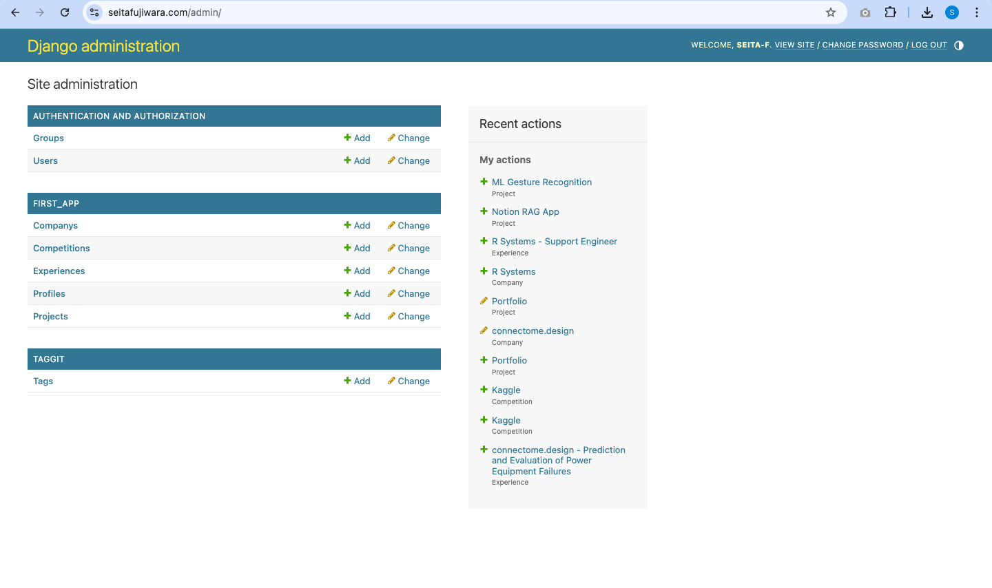Change Experiences entries
Viewport: 992px width, 588px height.
tap(409, 271)
